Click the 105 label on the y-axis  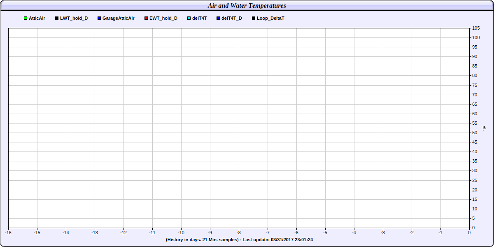[475, 28]
